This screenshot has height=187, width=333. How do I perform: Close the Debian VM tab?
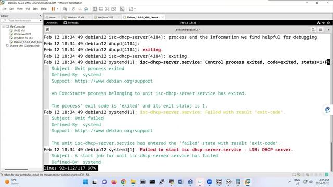[163, 17]
